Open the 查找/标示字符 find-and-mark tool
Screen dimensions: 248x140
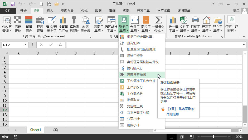click(x=51, y=24)
